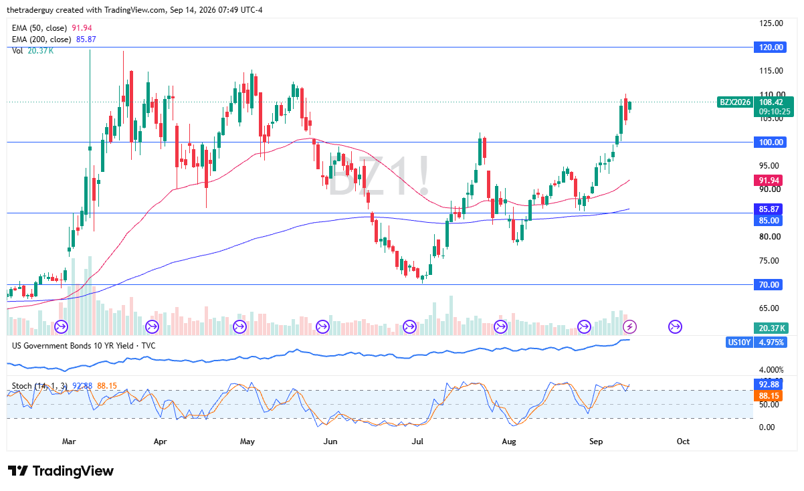Click the purple lightning bolt event icon
Viewport: 804px width, 491px height.
coord(629,326)
